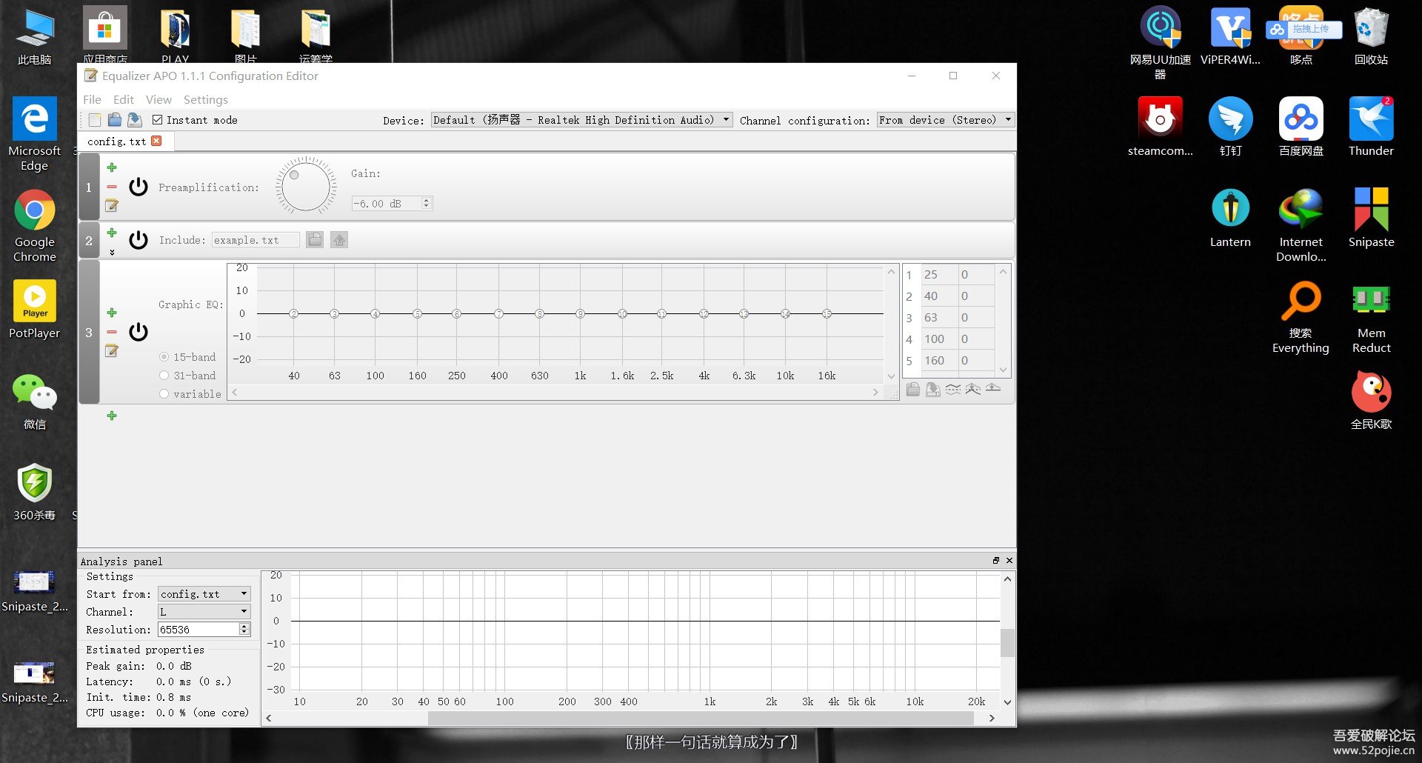Open the analysis Channel dropdown

(x=204, y=612)
